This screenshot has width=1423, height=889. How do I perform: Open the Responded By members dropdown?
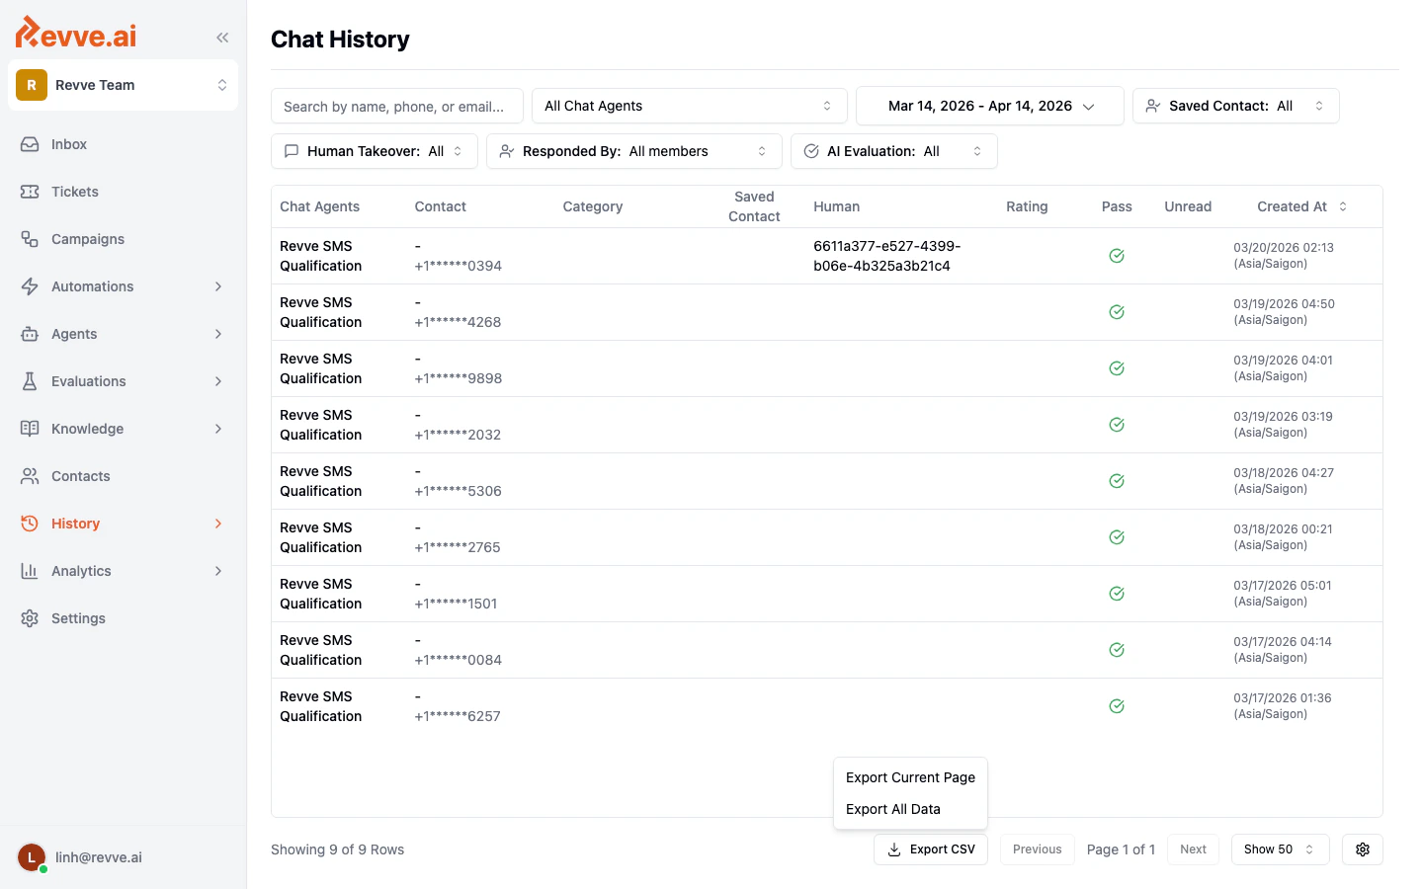pyautogui.click(x=634, y=151)
